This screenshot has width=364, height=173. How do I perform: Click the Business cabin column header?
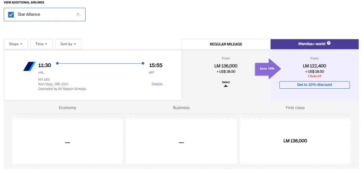[x=181, y=108]
